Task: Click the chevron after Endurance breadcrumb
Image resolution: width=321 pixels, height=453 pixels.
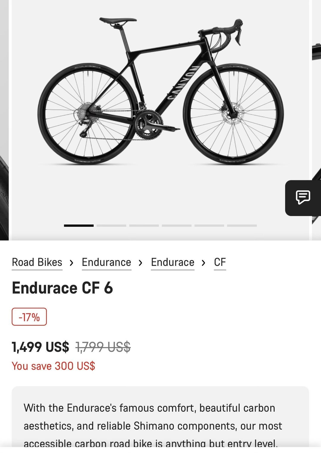Action: click(141, 263)
